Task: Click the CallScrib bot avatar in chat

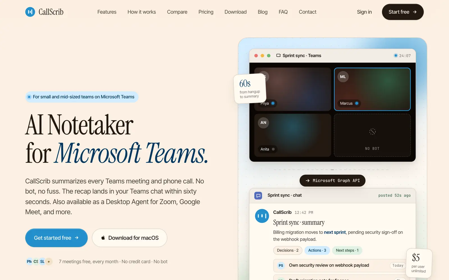Action: point(262,216)
